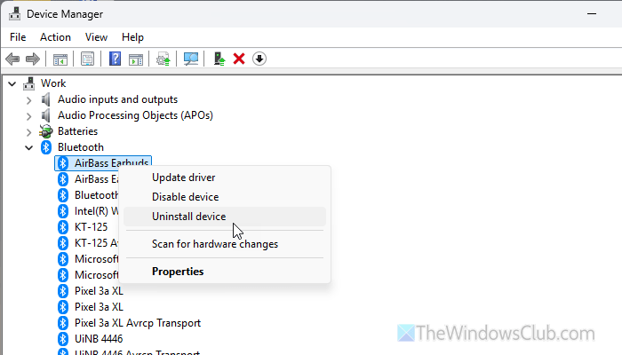The image size is (622, 355).
Task: Minimize the Device Manager window
Action: 592,14
